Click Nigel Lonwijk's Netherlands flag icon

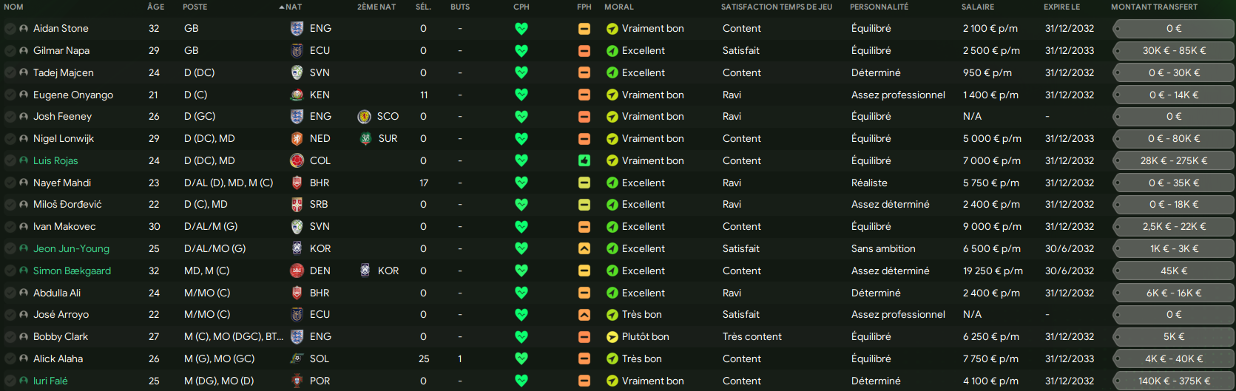click(x=297, y=139)
